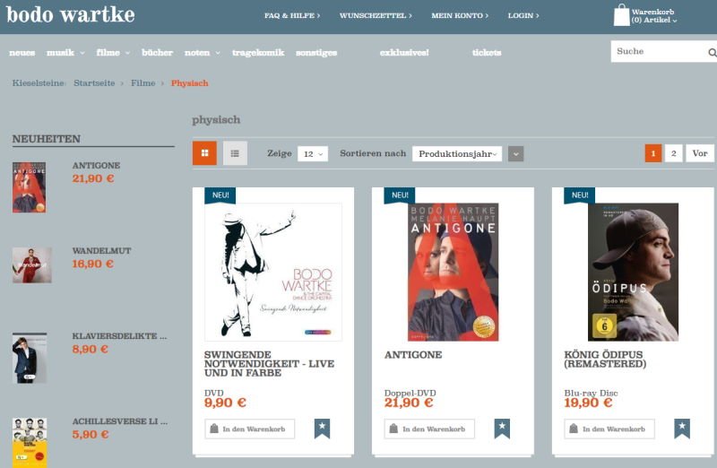Screen dimensions: 717x468
Task: Open König Ödipus cover image
Action: pyautogui.click(x=634, y=273)
